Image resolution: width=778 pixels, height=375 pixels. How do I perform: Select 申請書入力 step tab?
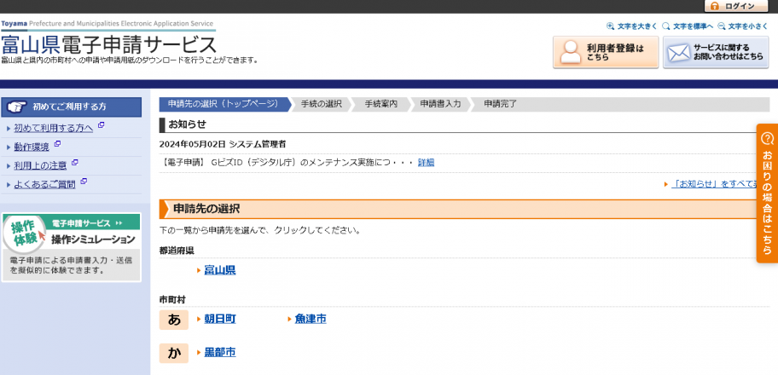click(x=440, y=104)
